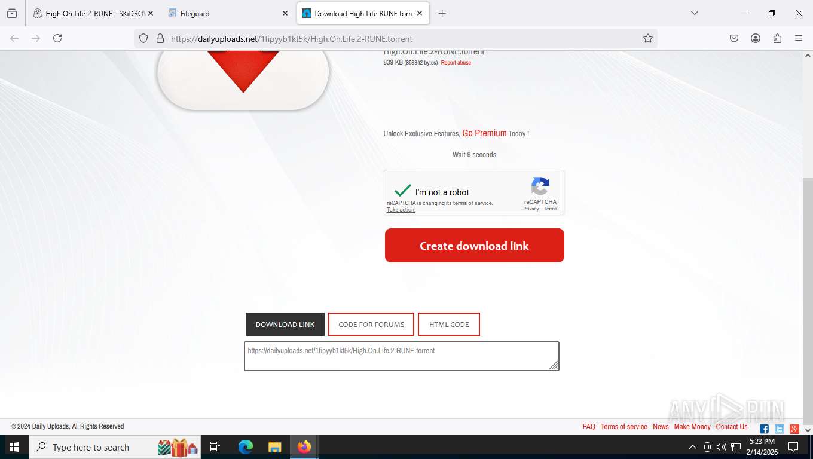
Task: Click Report abuse link
Action: coord(456,63)
